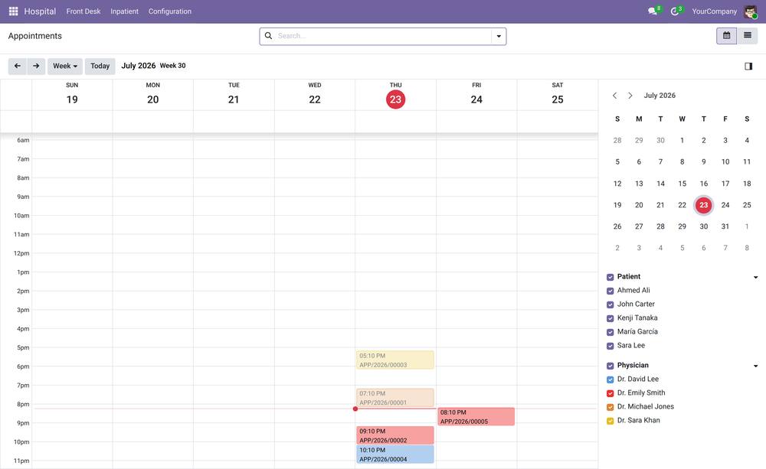
Task: Open appointment APP/2026/00001 at 07:10 PM
Action: tap(395, 398)
